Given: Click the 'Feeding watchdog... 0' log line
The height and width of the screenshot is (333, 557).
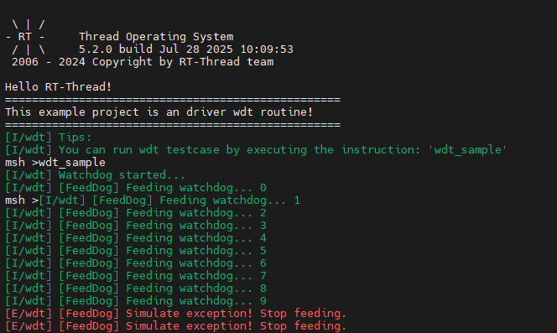Looking at the screenshot, I should 136,188.
